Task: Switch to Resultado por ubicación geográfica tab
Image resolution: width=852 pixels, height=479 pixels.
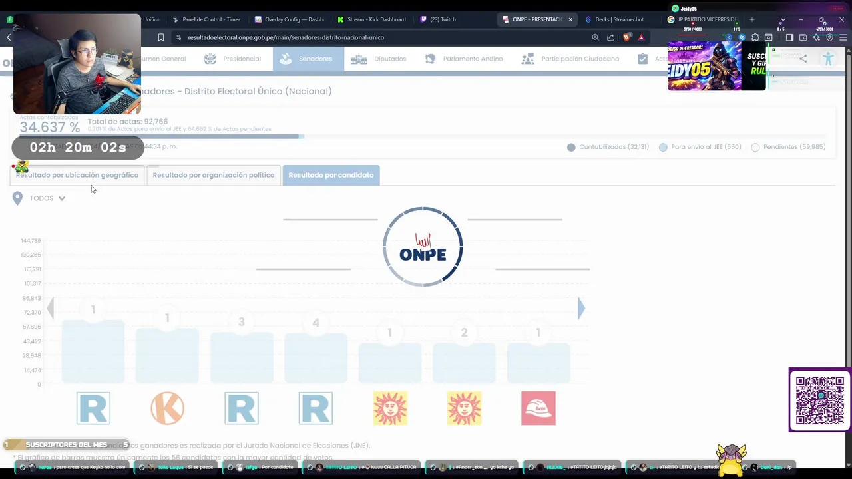Action: (x=77, y=175)
